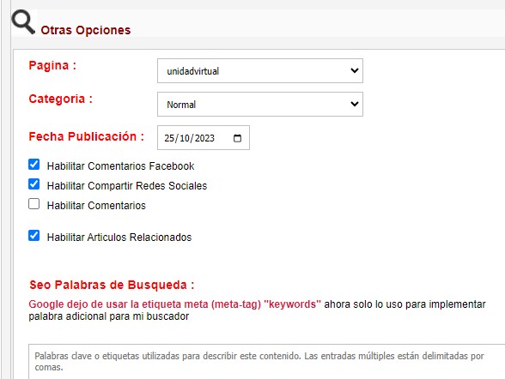Click the Fecha Publicación field label

tap(86, 136)
